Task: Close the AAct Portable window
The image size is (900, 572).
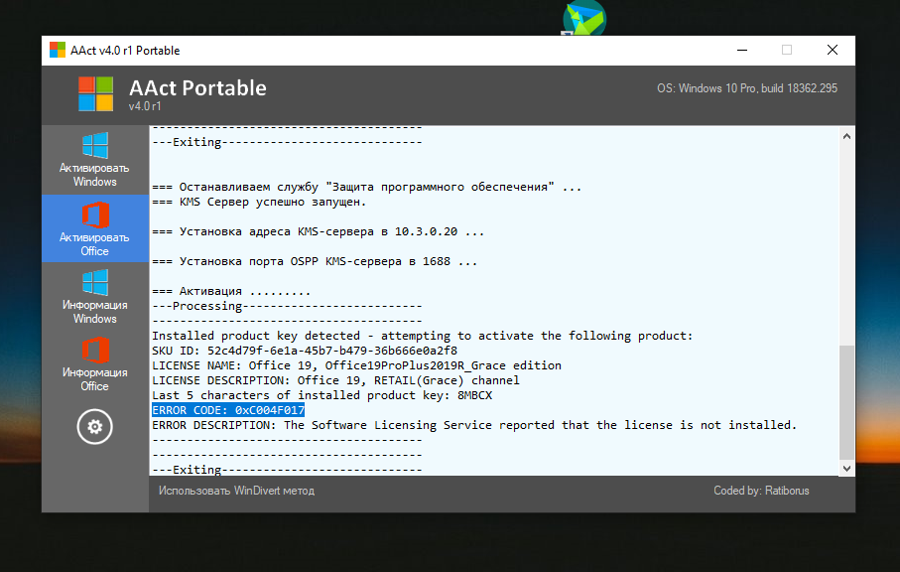Action: [x=833, y=50]
